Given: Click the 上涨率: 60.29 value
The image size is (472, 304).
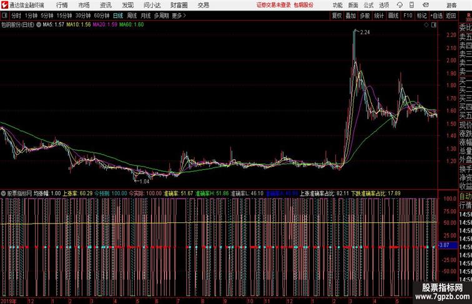Looking at the screenshot, I should (x=77, y=194).
